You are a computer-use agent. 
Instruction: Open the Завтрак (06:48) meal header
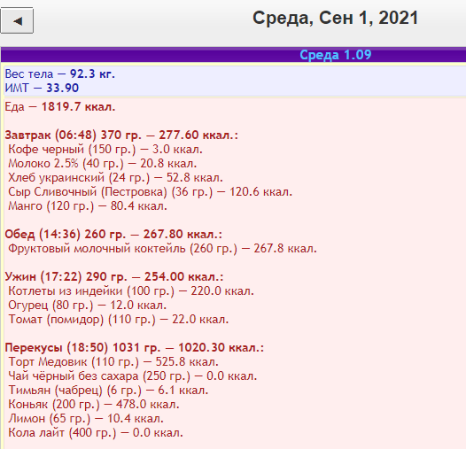(121, 135)
